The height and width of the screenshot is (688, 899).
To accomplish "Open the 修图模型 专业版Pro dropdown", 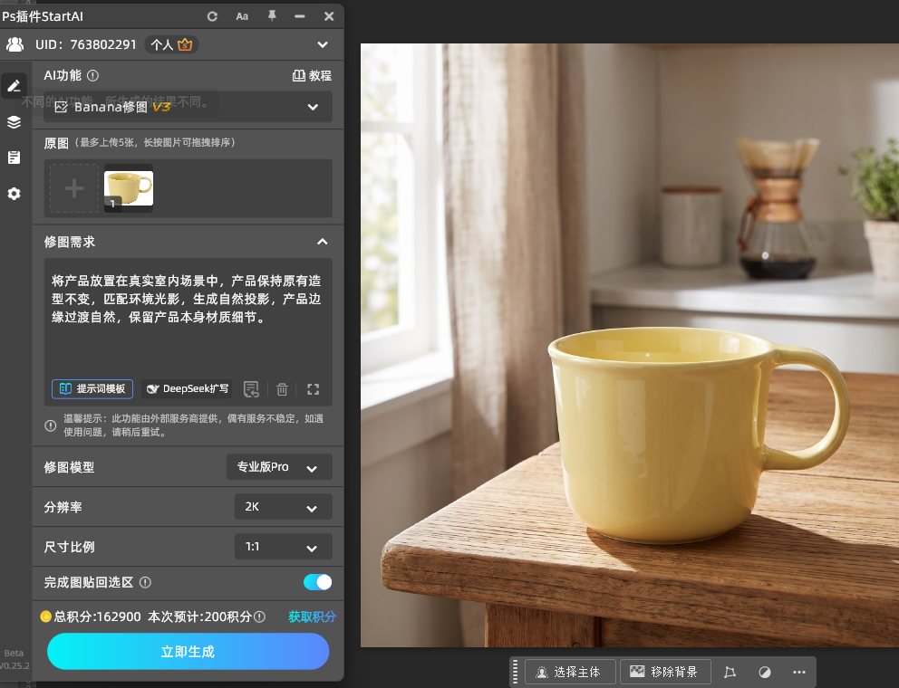I will pyautogui.click(x=279, y=467).
